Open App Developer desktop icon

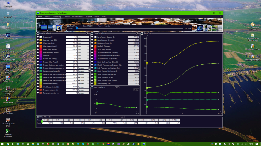(x=8, y=100)
